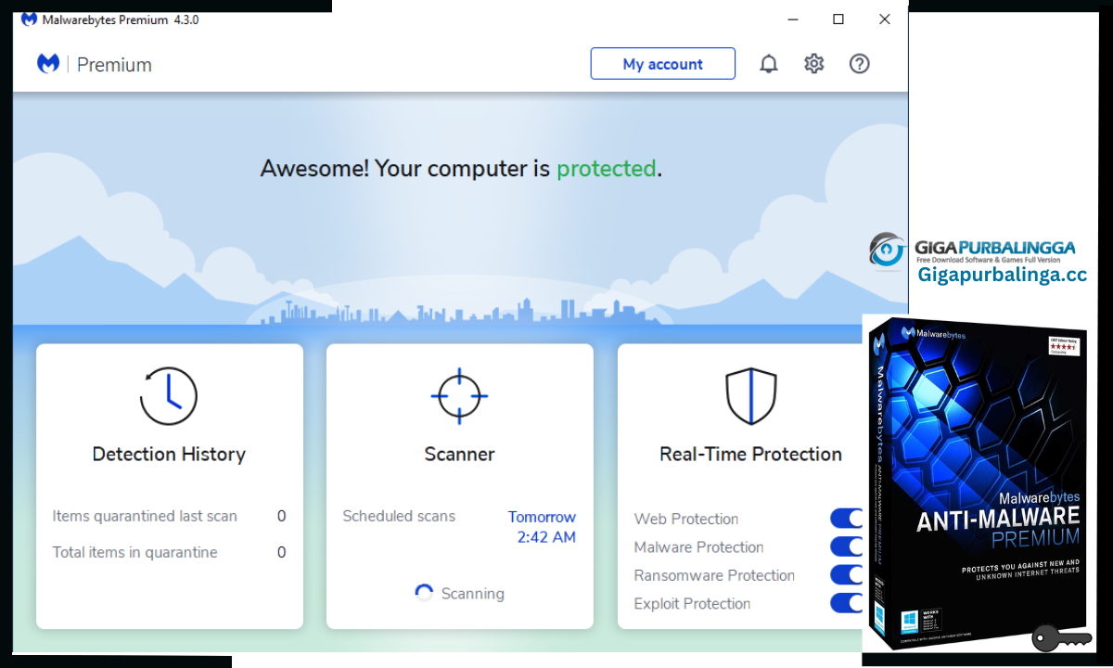Viewport: 1113px width, 668px height.
Task: Open the notifications bell icon
Action: tap(769, 64)
